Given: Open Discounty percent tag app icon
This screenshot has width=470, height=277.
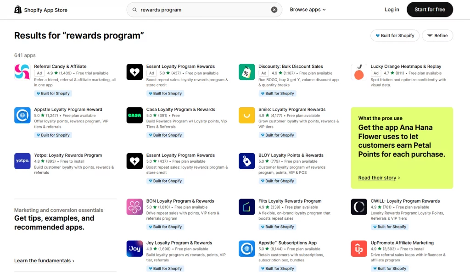Looking at the screenshot, I should [x=246, y=72].
